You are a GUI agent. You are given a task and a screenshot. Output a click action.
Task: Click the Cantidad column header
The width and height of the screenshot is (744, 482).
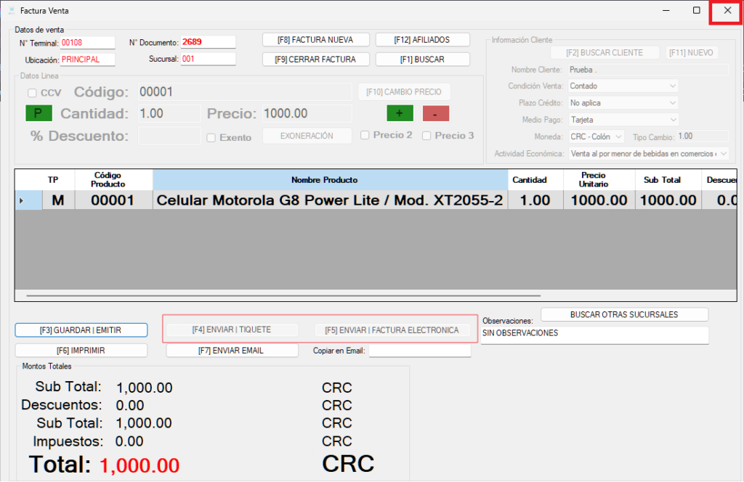click(530, 180)
